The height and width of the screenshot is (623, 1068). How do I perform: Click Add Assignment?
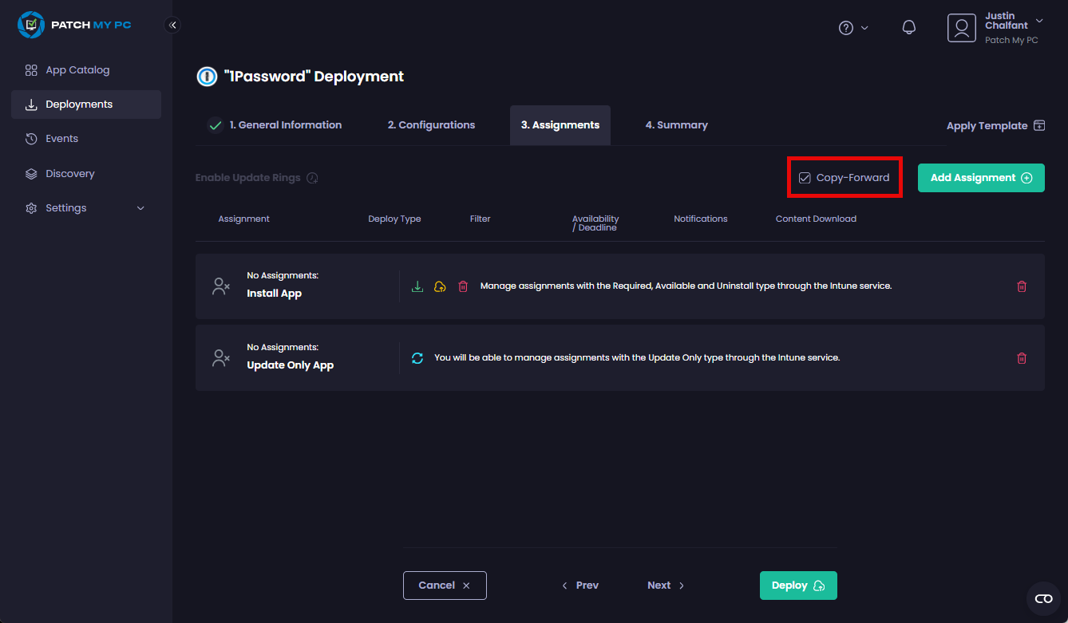pos(981,177)
